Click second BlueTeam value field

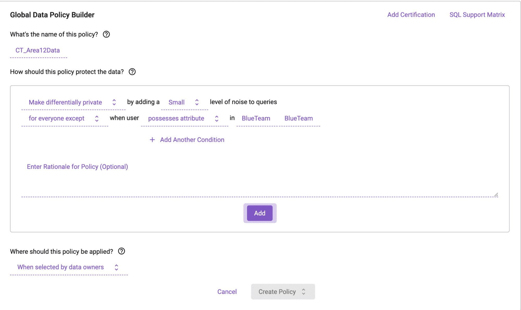pyautogui.click(x=299, y=119)
